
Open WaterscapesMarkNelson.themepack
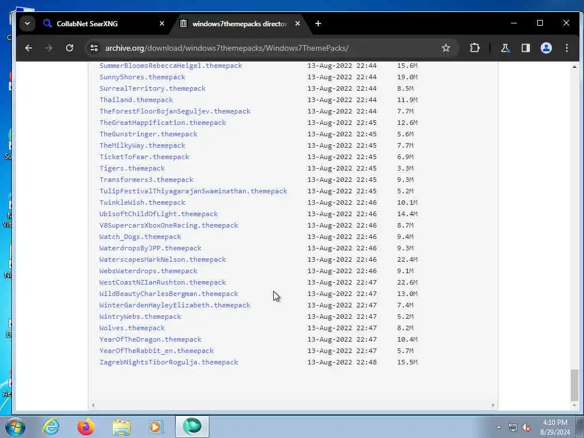163,259
